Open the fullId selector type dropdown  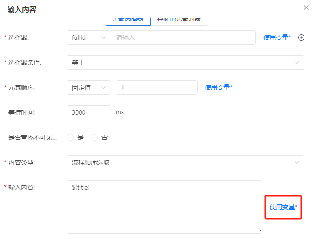89,37
